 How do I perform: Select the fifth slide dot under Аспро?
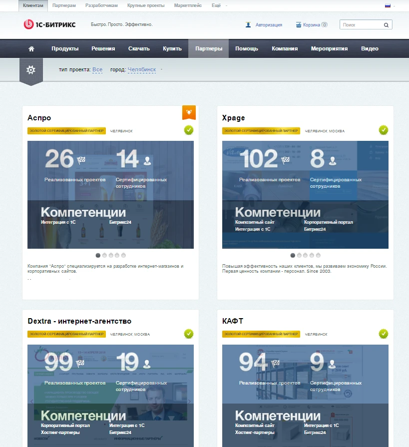click(x=123, y=255)
